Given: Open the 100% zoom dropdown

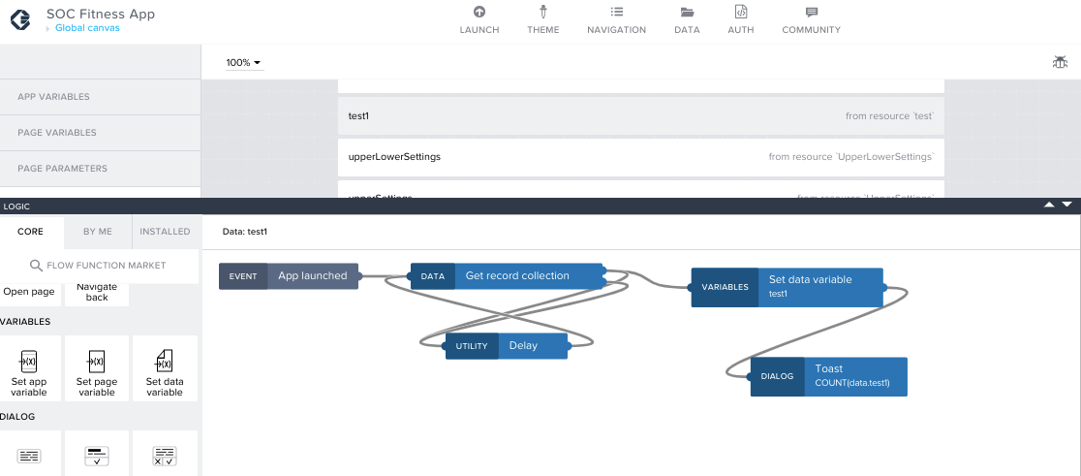Looking at the screenshot, I should (244, 63).
